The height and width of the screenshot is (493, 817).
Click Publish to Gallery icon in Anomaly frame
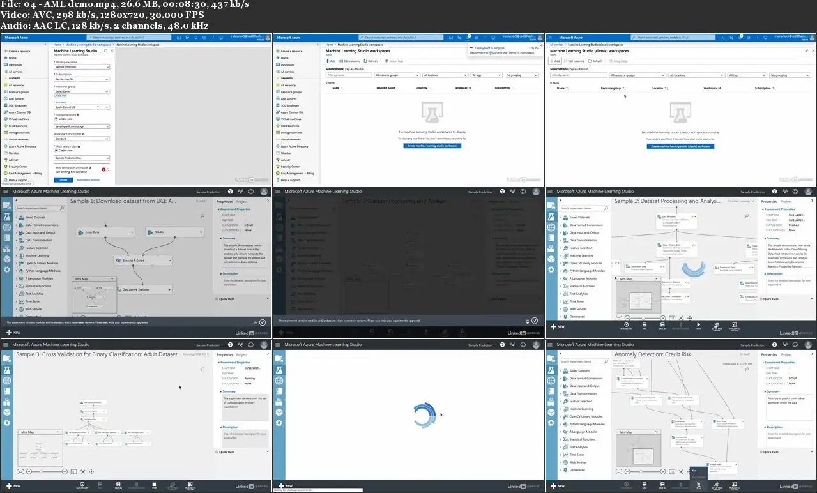[x=734, y=485]
